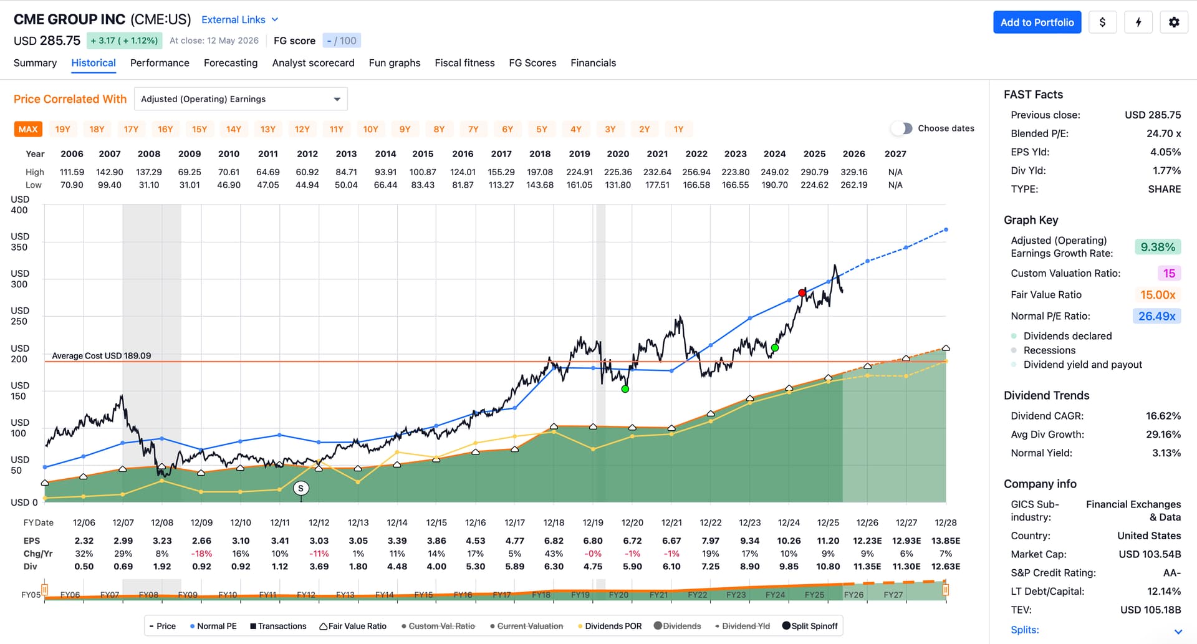Select the 10Y time range button
The image size is (1197, 644).
tap(371, 130)
